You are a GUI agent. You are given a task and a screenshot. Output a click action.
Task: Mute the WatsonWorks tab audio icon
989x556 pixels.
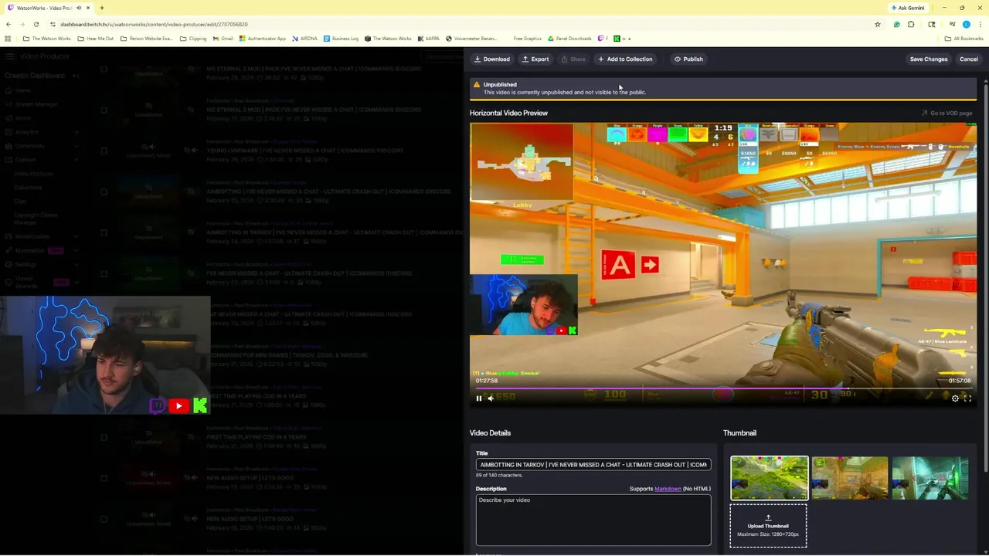(x=78, y=8)
